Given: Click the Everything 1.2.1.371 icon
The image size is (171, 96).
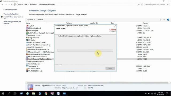Looking at the screenshot, I should point(27,35).
